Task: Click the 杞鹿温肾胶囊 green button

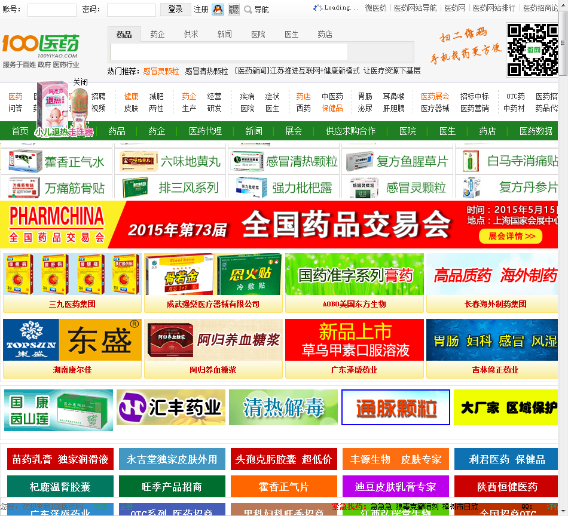Action: tap(60, 486)
